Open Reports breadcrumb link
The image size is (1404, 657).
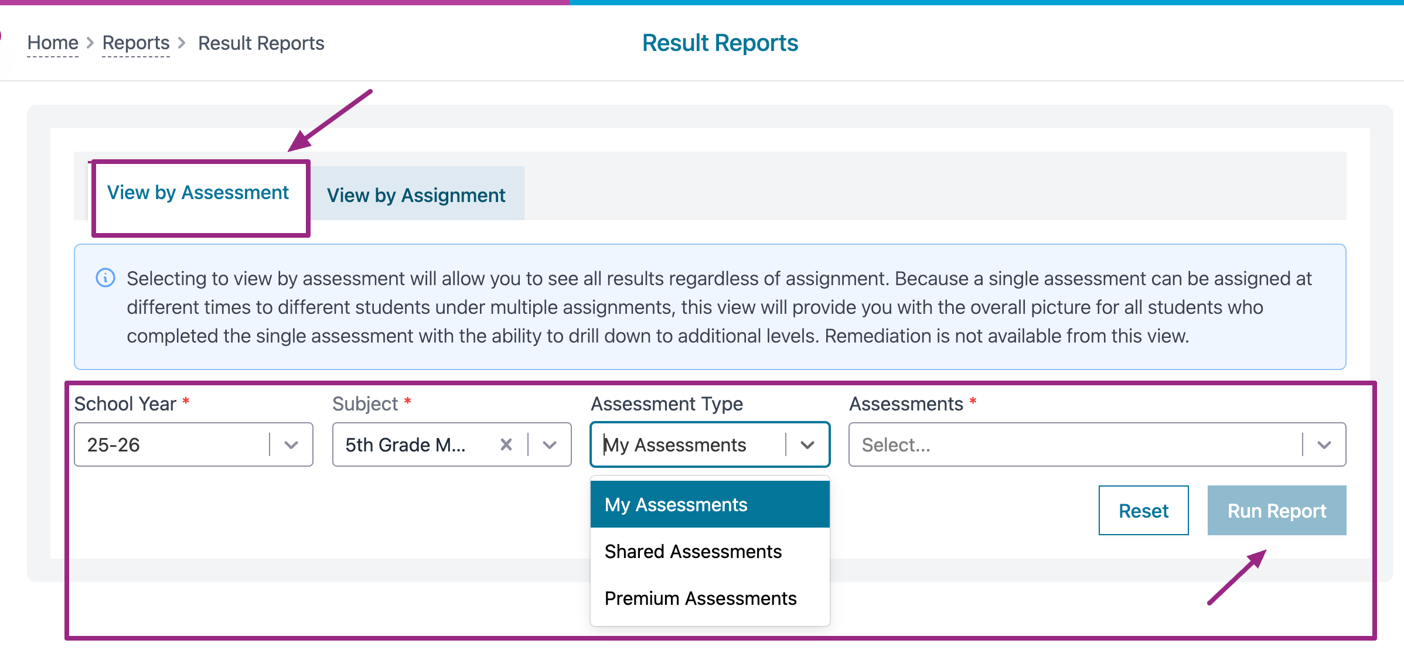click(136, 43)
